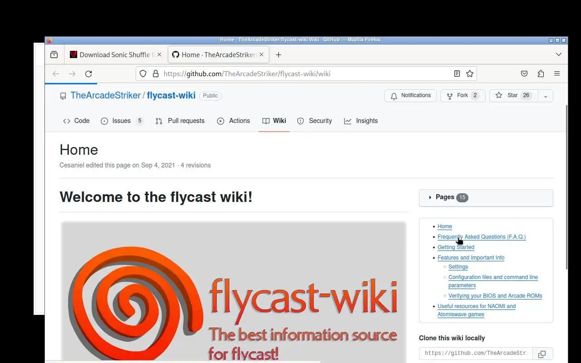Reload the current page
Viewport: 581px width, 363px height.
[x=89, y=74]
